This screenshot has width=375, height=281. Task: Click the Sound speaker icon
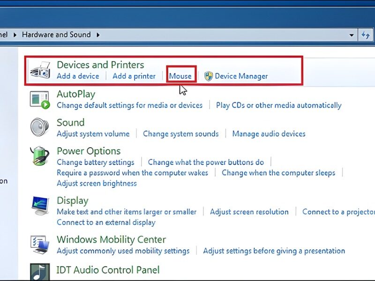(x=40, y=127)
